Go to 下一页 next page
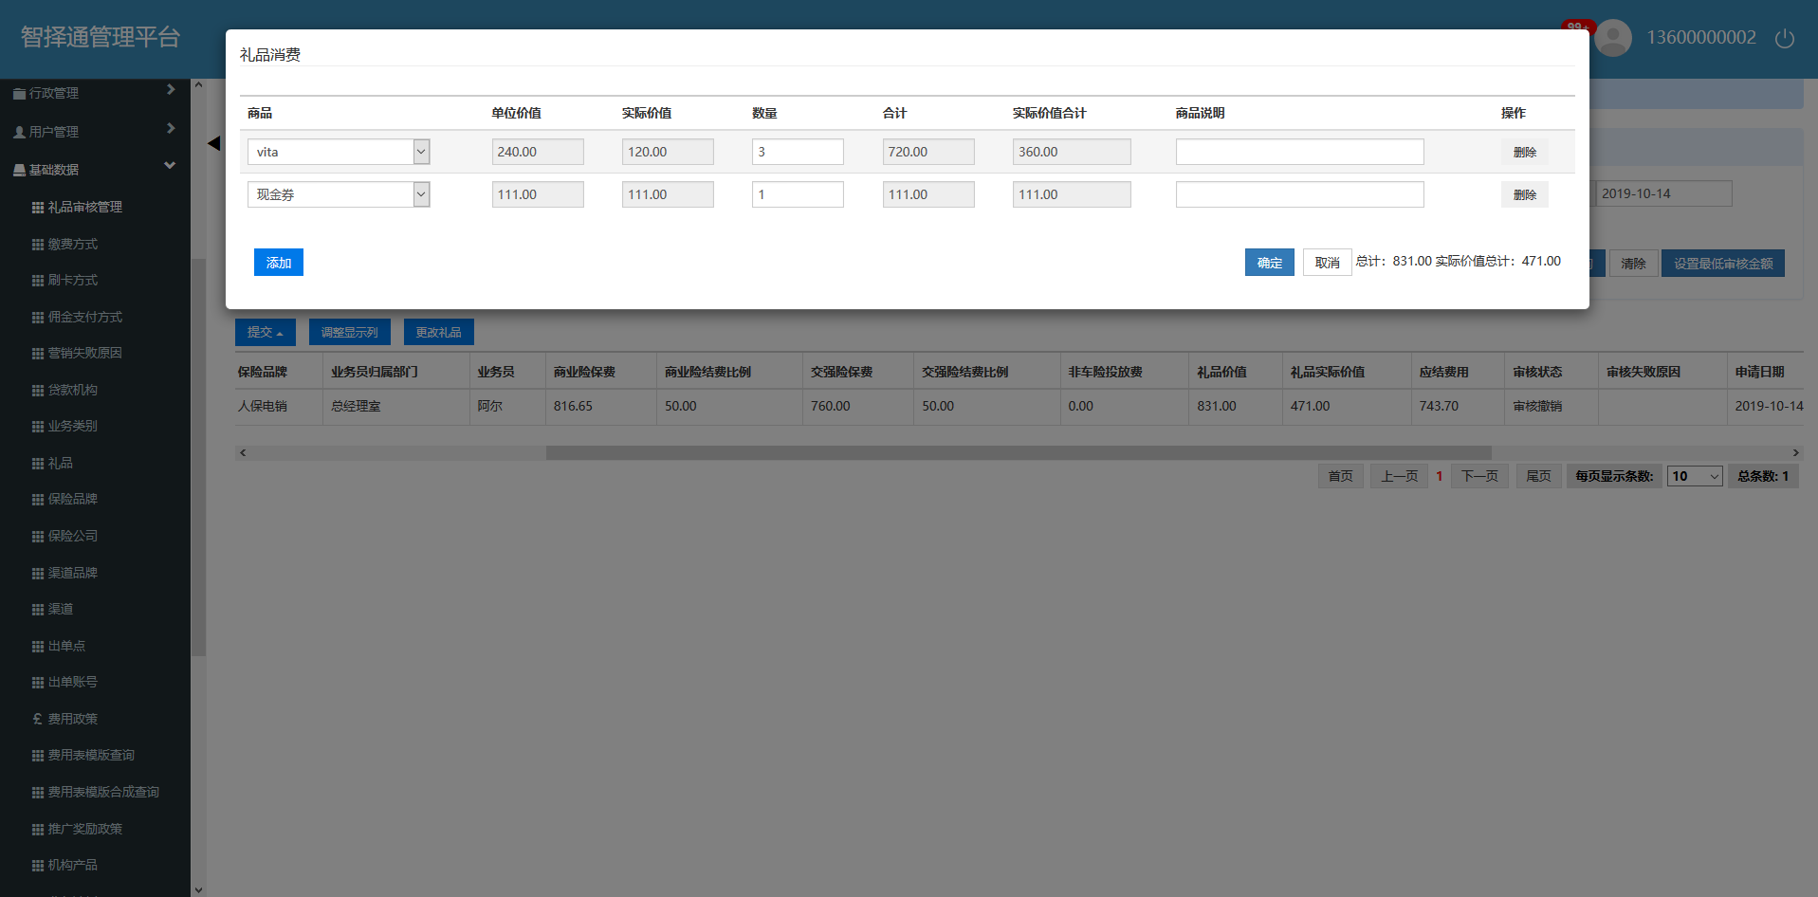 tap(1479, 476)
